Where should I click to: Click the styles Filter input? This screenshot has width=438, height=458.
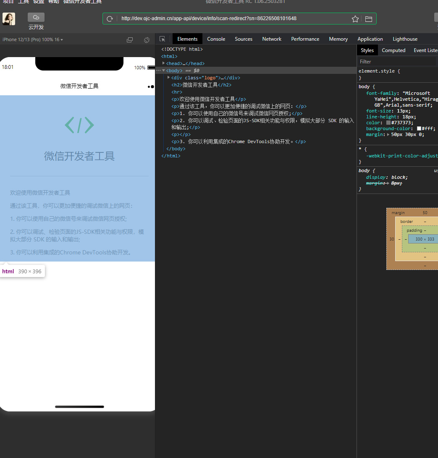tap(397, 62)
